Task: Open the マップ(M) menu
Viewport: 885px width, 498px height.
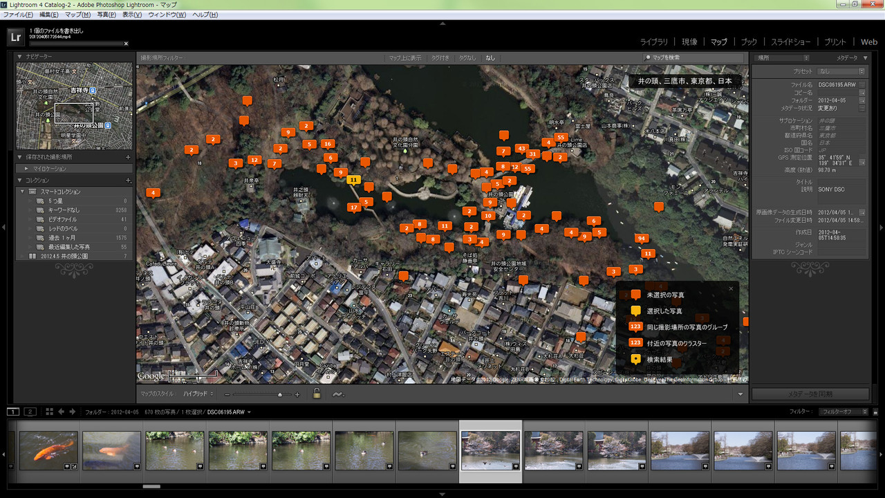Action: (x=77, y=15)
